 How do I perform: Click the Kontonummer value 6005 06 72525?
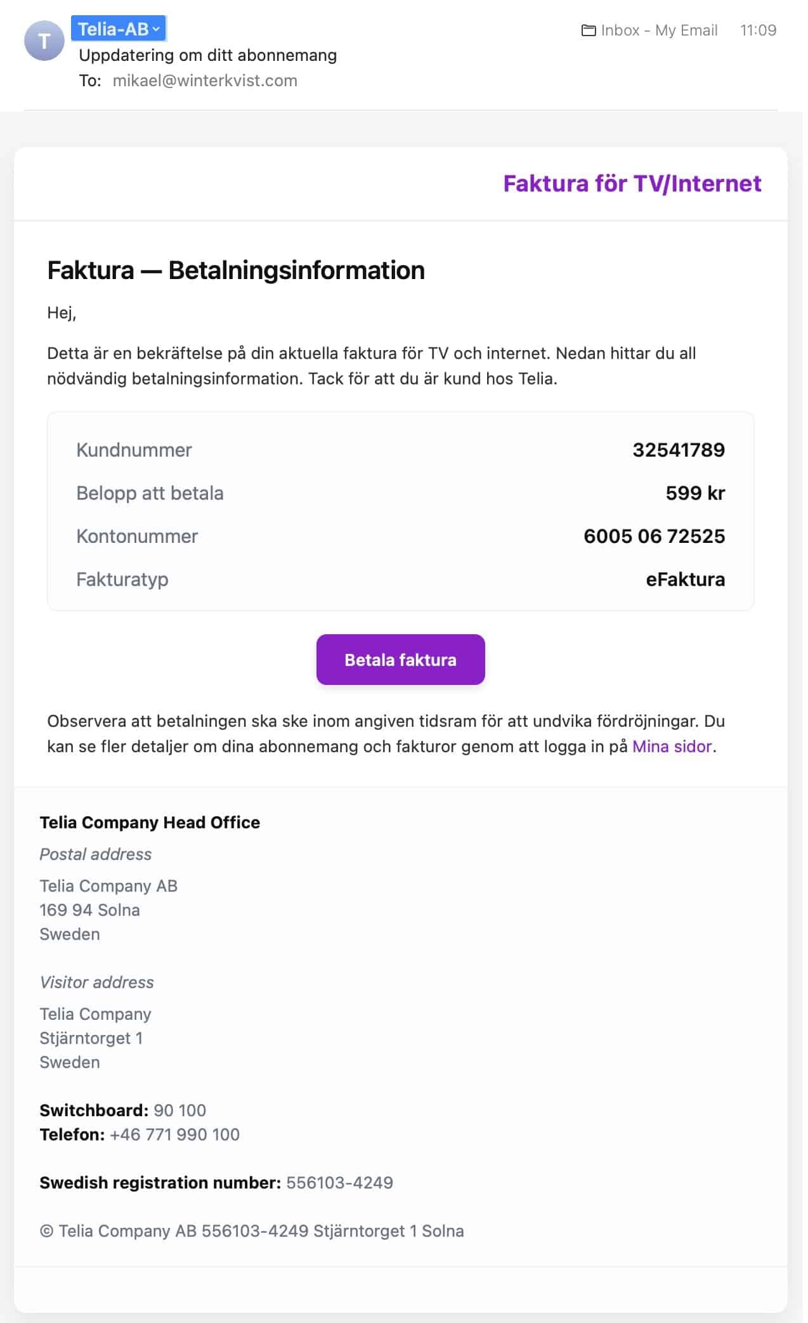654,536
